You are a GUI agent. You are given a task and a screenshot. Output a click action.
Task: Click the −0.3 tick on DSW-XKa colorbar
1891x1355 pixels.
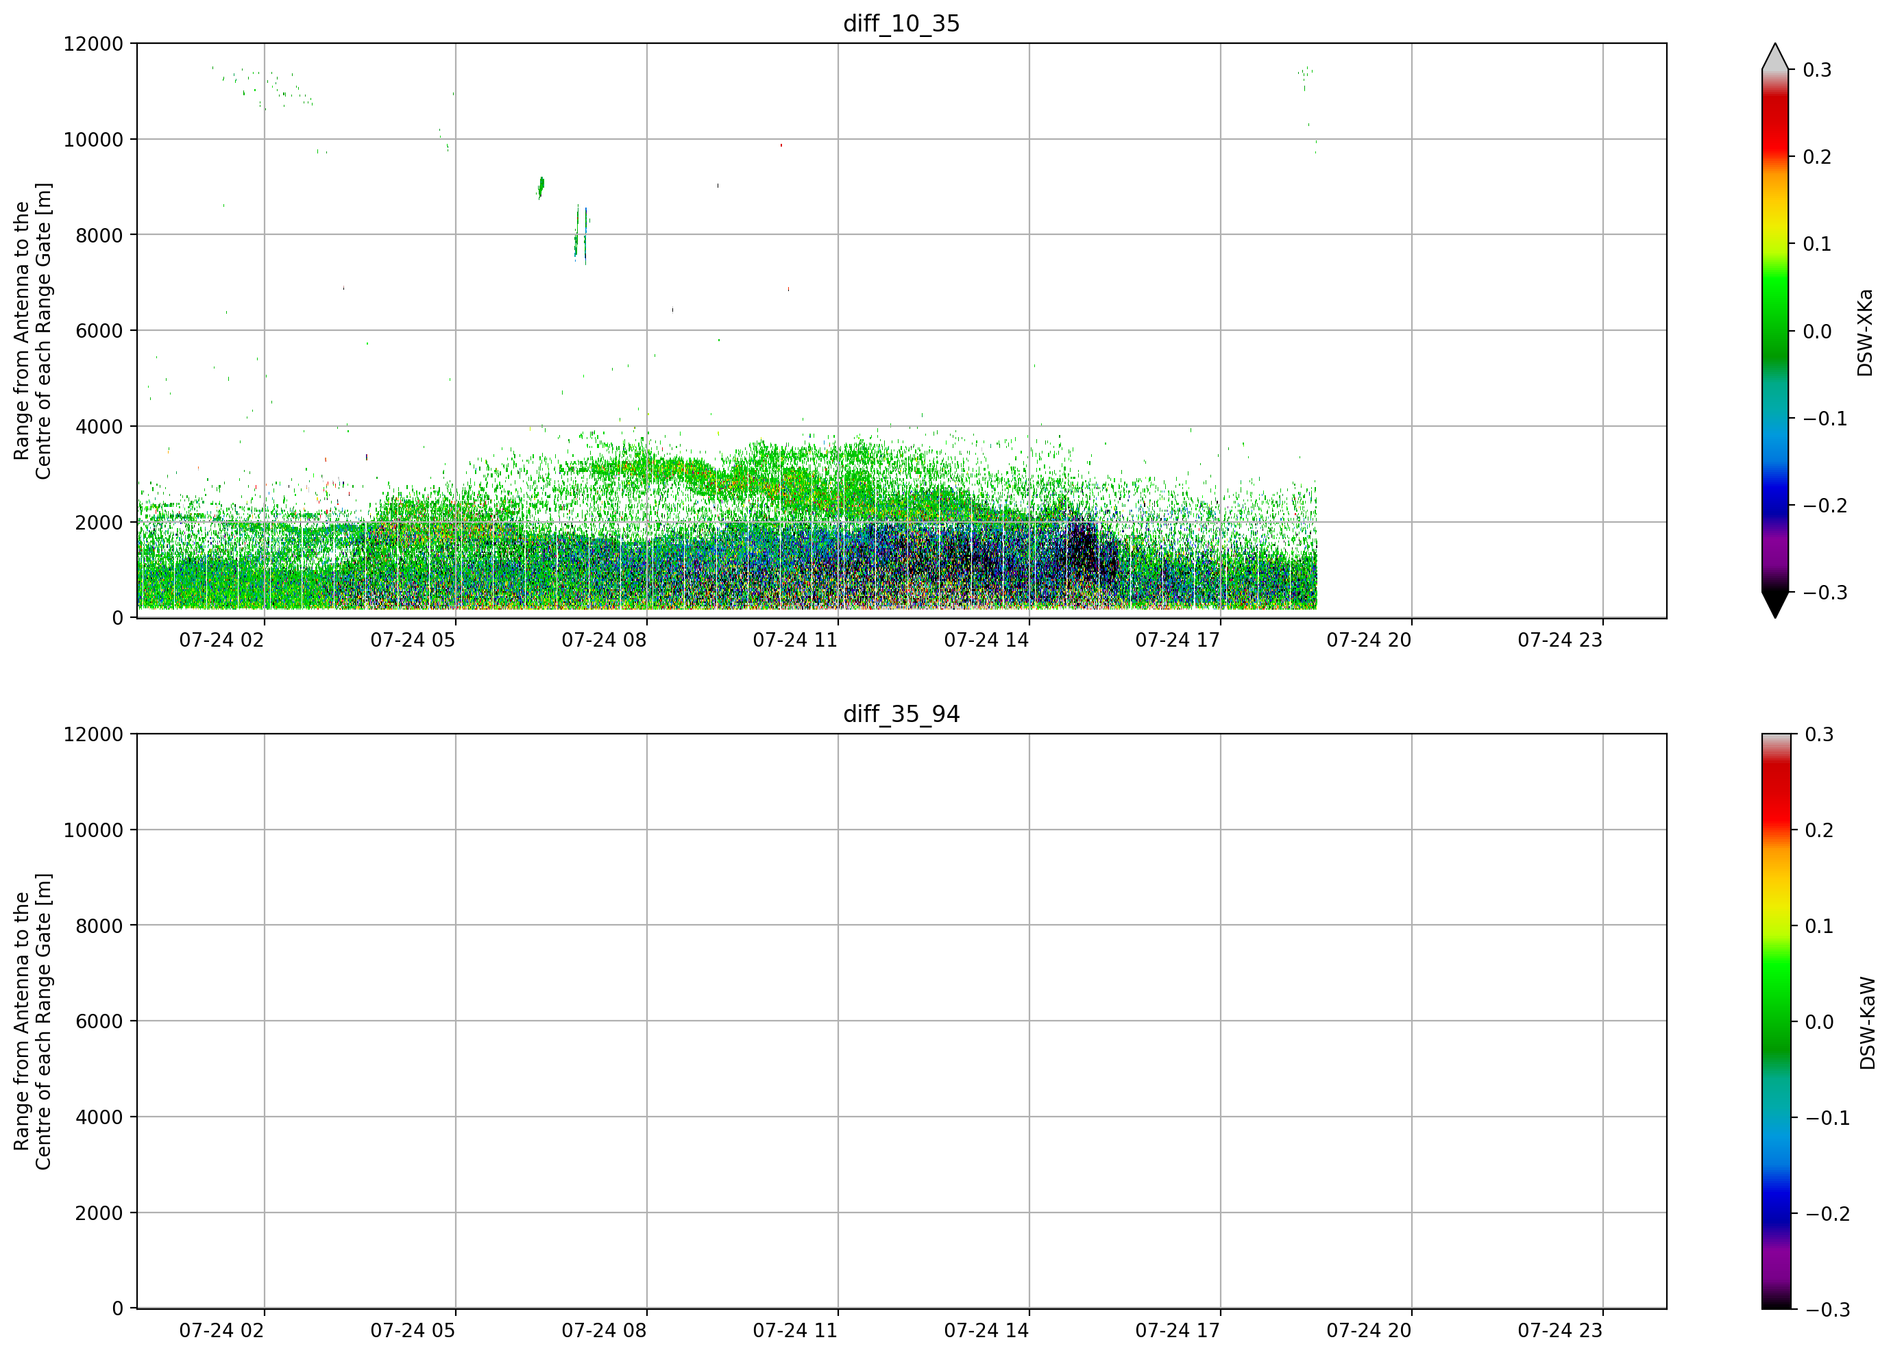pos(1825,593)
